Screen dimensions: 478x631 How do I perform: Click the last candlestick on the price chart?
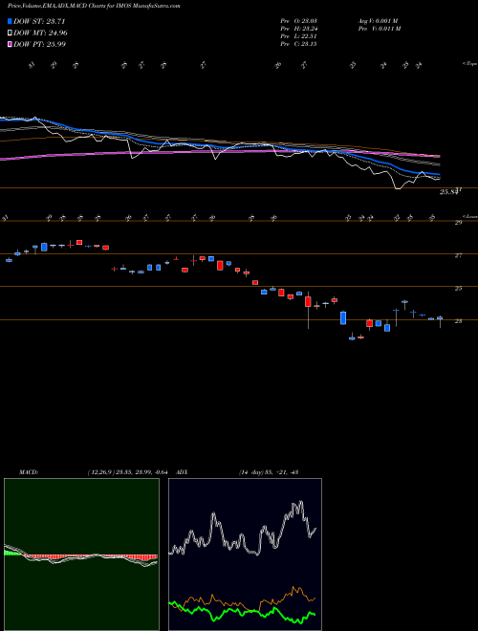pos(440,320)
